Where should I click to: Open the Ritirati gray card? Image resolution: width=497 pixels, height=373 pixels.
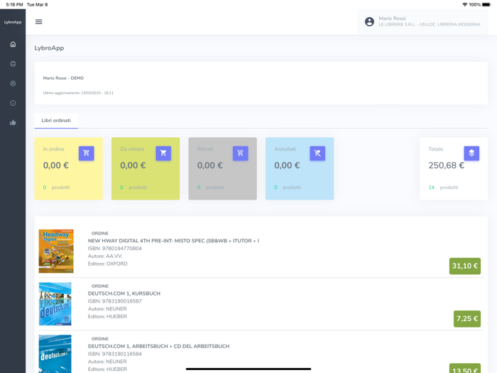[x=222, y=168]
